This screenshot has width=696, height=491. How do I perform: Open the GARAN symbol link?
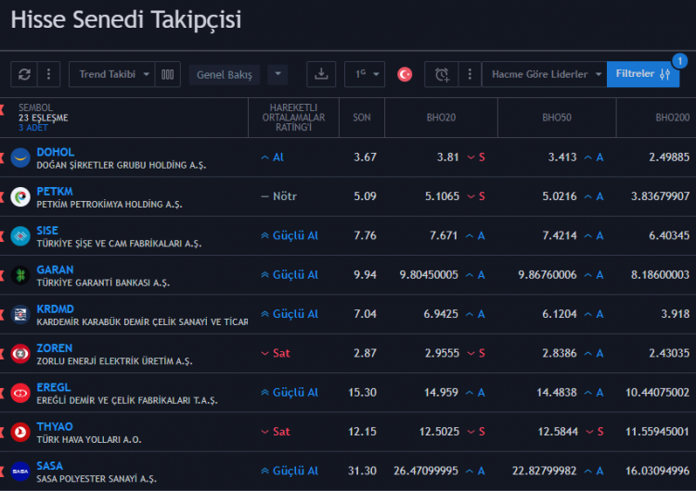(x=55, y=270)
